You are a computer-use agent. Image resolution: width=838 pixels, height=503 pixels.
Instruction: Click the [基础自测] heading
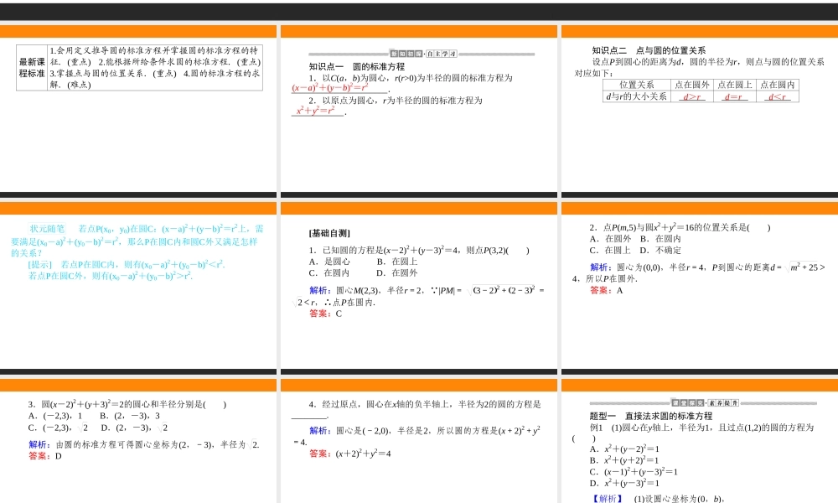[x=329, y=233]
